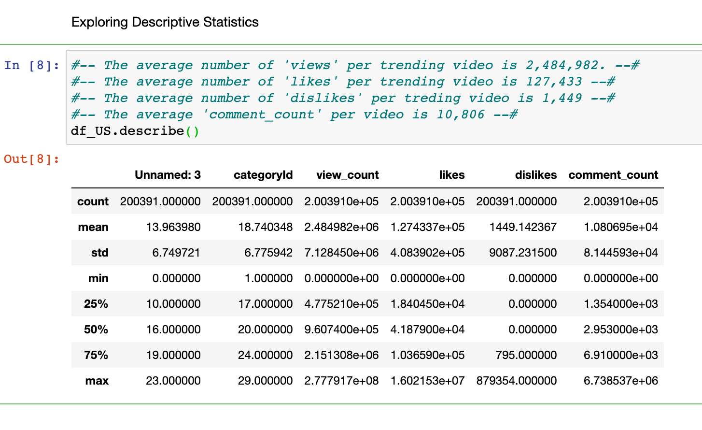
Task: Click the max view_count value 2.777917e+08
Action: click(341, 381)
